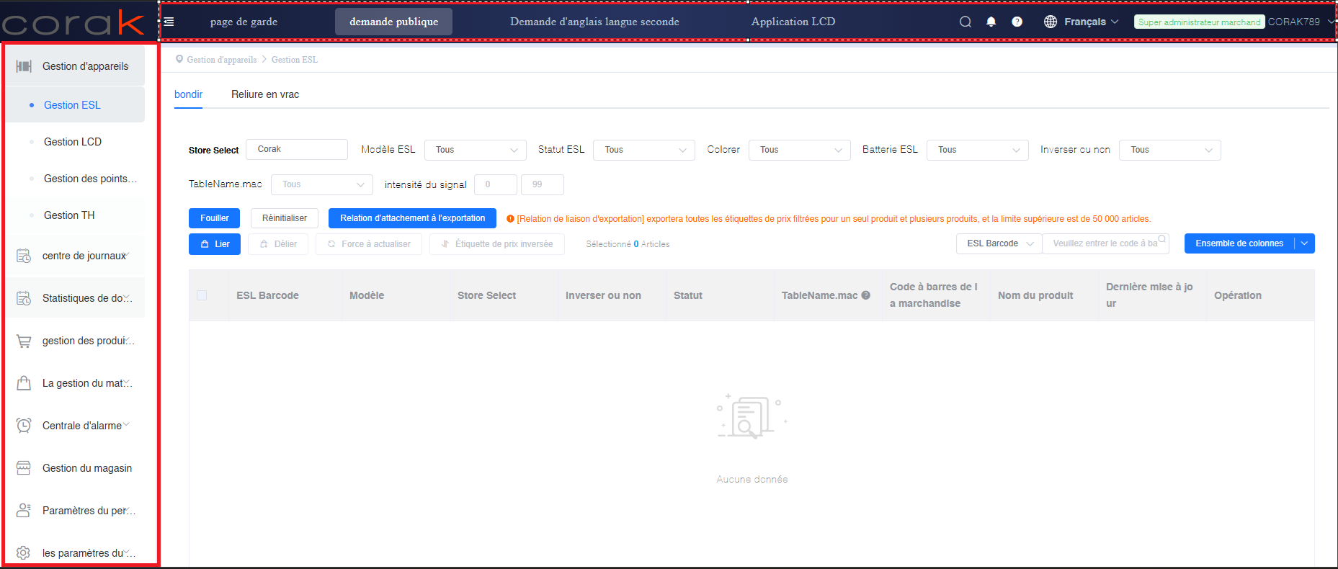This screenshot has height=569, width=1338.
Task: Open the Français language dropdown
Action: click(1092, 22)
